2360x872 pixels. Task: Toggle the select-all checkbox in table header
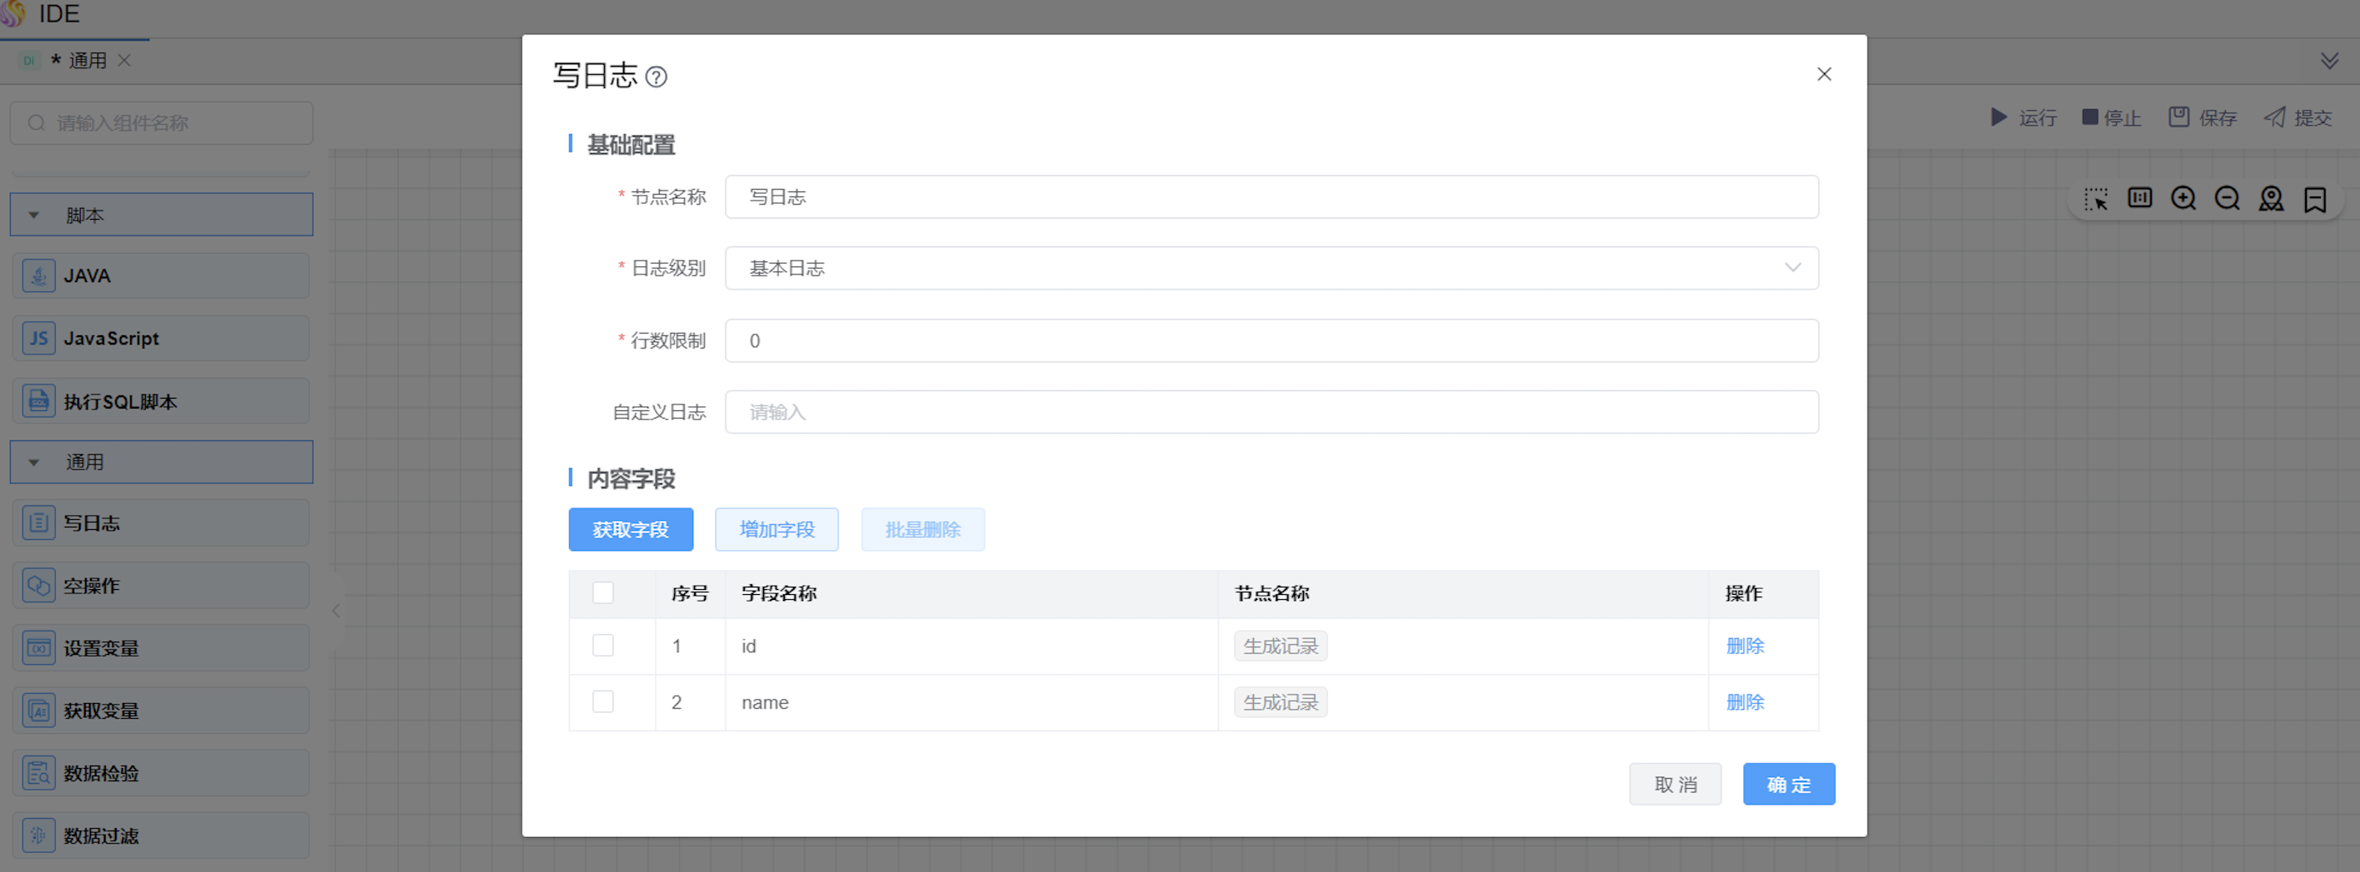[602, 593]
